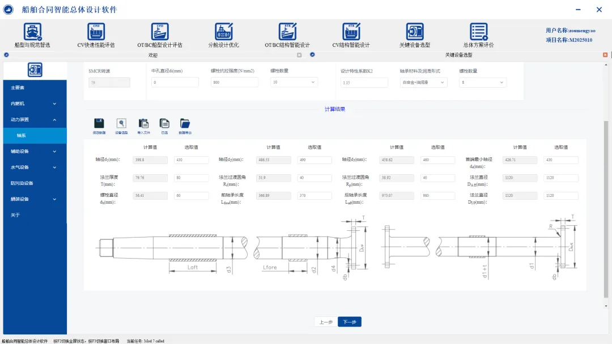Click the 下一步 button
This screenshot has width=612, height=344.
pos(349,322)
